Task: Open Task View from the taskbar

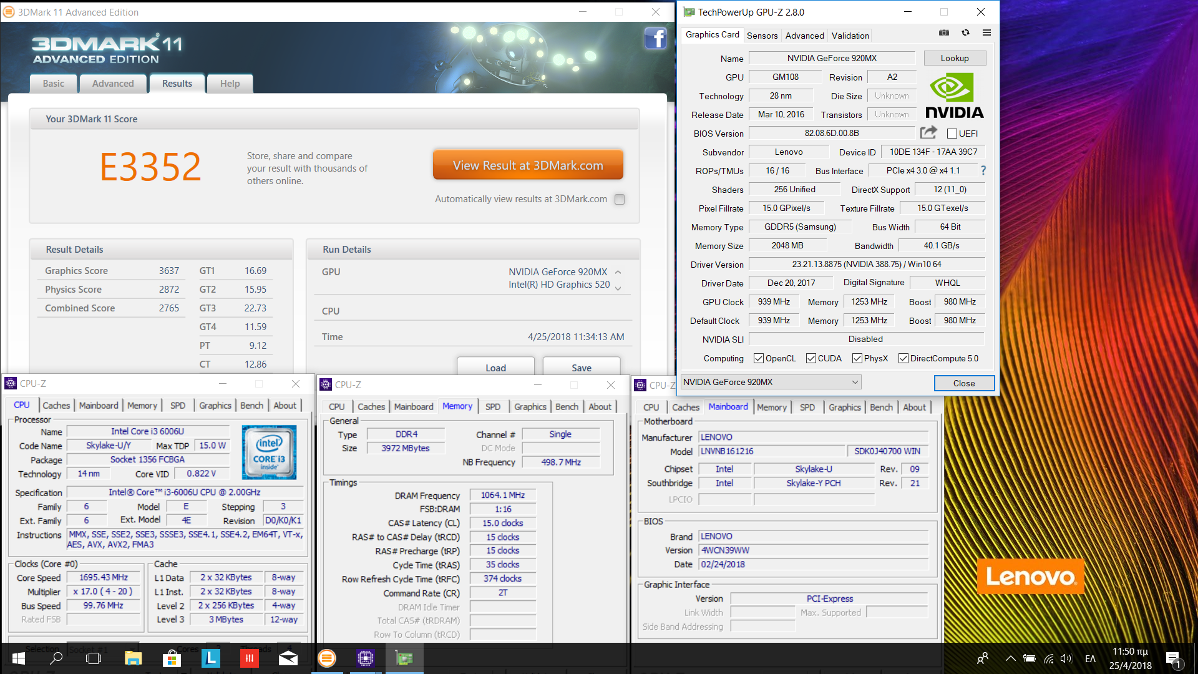Action: click(94, 658)
